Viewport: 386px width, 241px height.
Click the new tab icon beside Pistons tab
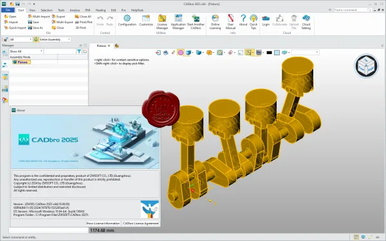coord(117,46)
